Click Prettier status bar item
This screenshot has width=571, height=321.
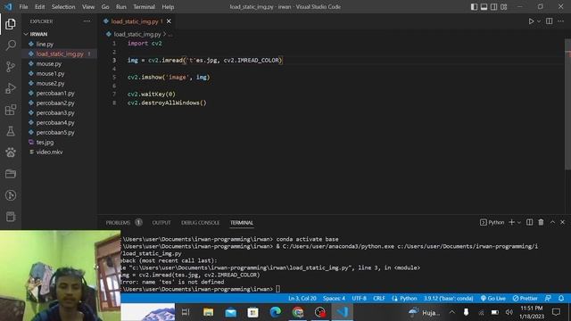[525, 298]
